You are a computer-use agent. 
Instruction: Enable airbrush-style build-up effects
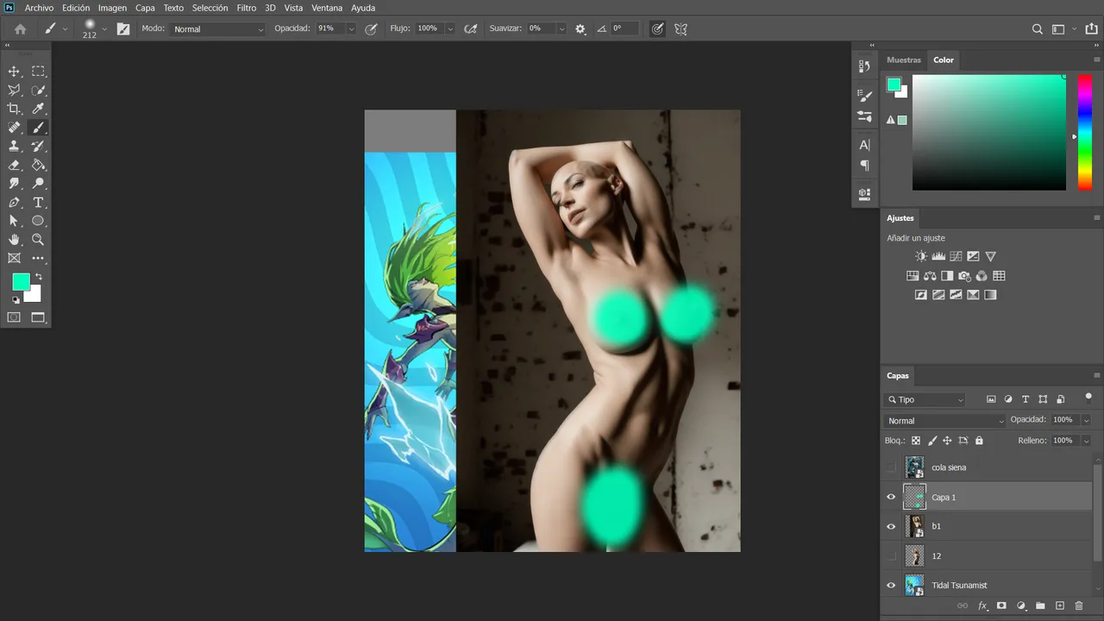tap(471, 28)
